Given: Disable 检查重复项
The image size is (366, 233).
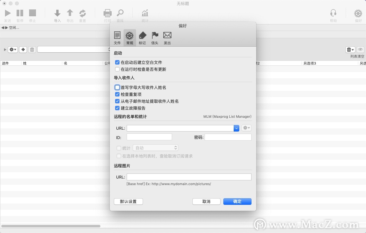Looking at the screenshot, I should (117, 94).
